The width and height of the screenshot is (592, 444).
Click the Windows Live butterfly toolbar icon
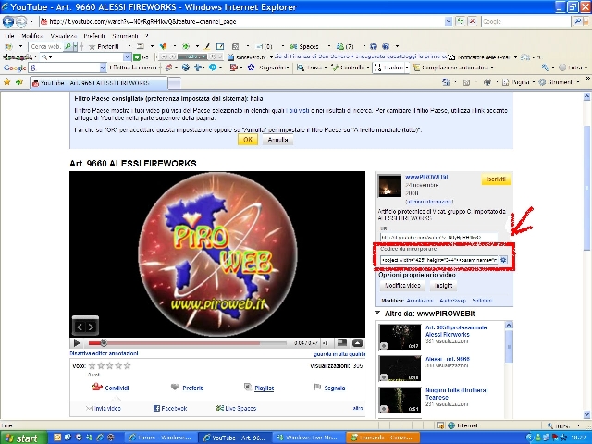(163, 46)
